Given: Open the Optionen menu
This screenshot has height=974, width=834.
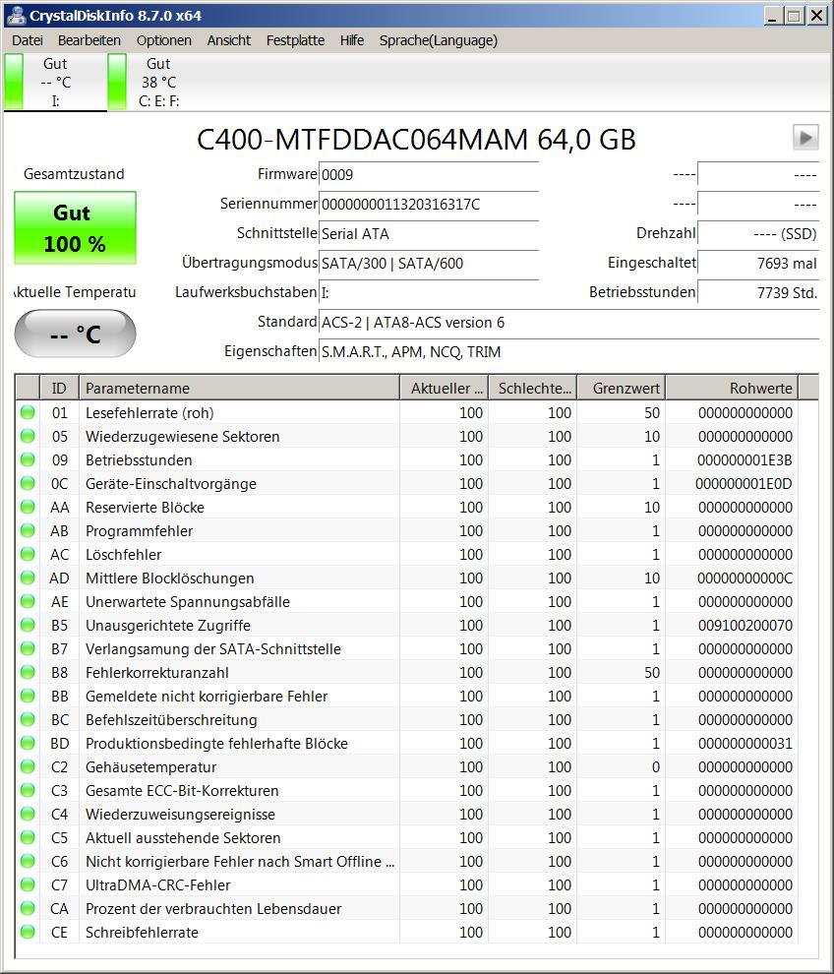Looking at the screenshot, I should click(164, 40).
